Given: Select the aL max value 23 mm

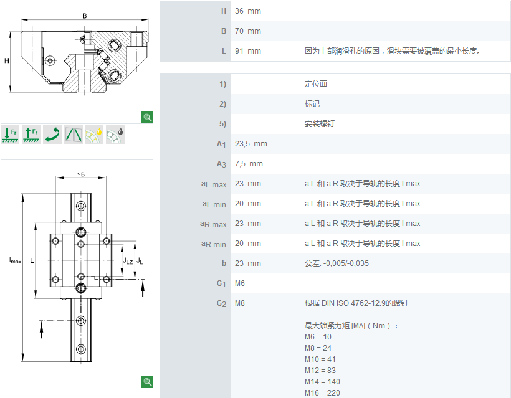Looking at the screenshot, I should [x=248, y=184].
